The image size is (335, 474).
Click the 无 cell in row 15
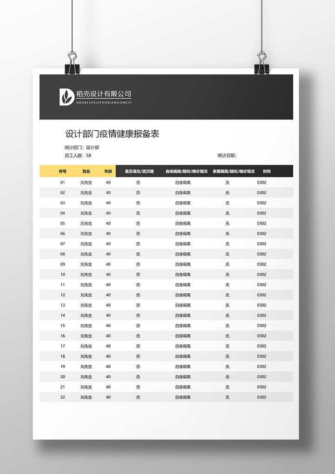227,326
